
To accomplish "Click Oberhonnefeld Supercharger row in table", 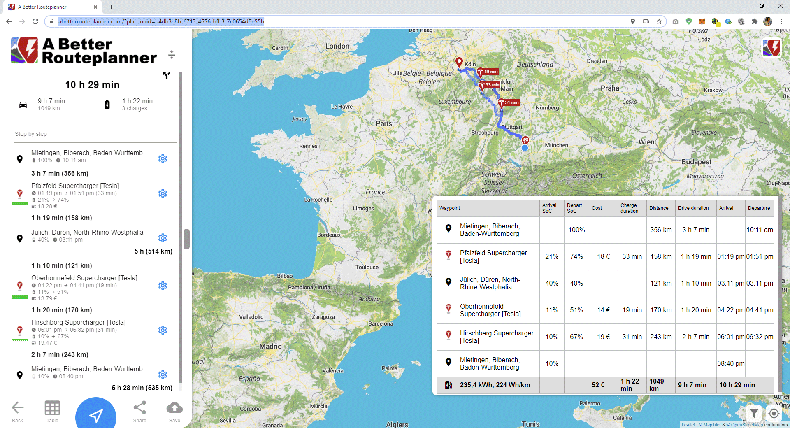I will click(x=605, y=310).
